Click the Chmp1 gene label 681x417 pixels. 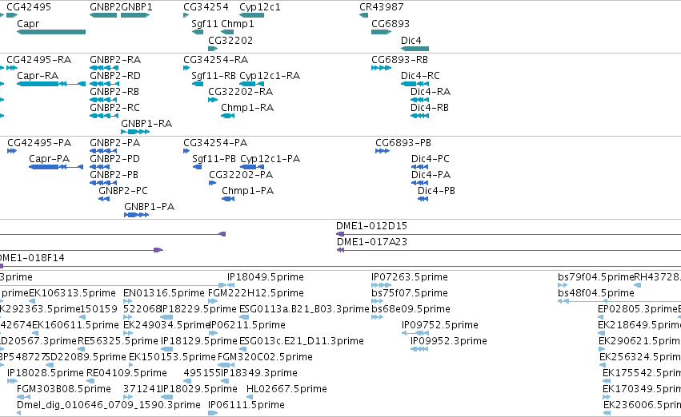click(238, 24)
